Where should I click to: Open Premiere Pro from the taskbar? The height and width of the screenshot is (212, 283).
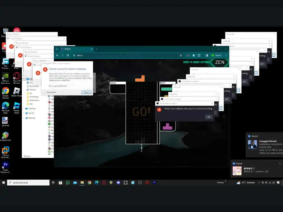pyautogui.click(x=154, y=182)
